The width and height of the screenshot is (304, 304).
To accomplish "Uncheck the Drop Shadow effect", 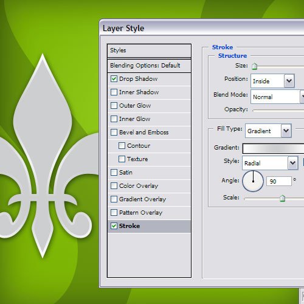I will coord(114,79).
